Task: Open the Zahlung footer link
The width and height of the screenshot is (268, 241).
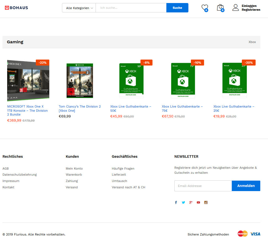Action: (x=72, y=181)
